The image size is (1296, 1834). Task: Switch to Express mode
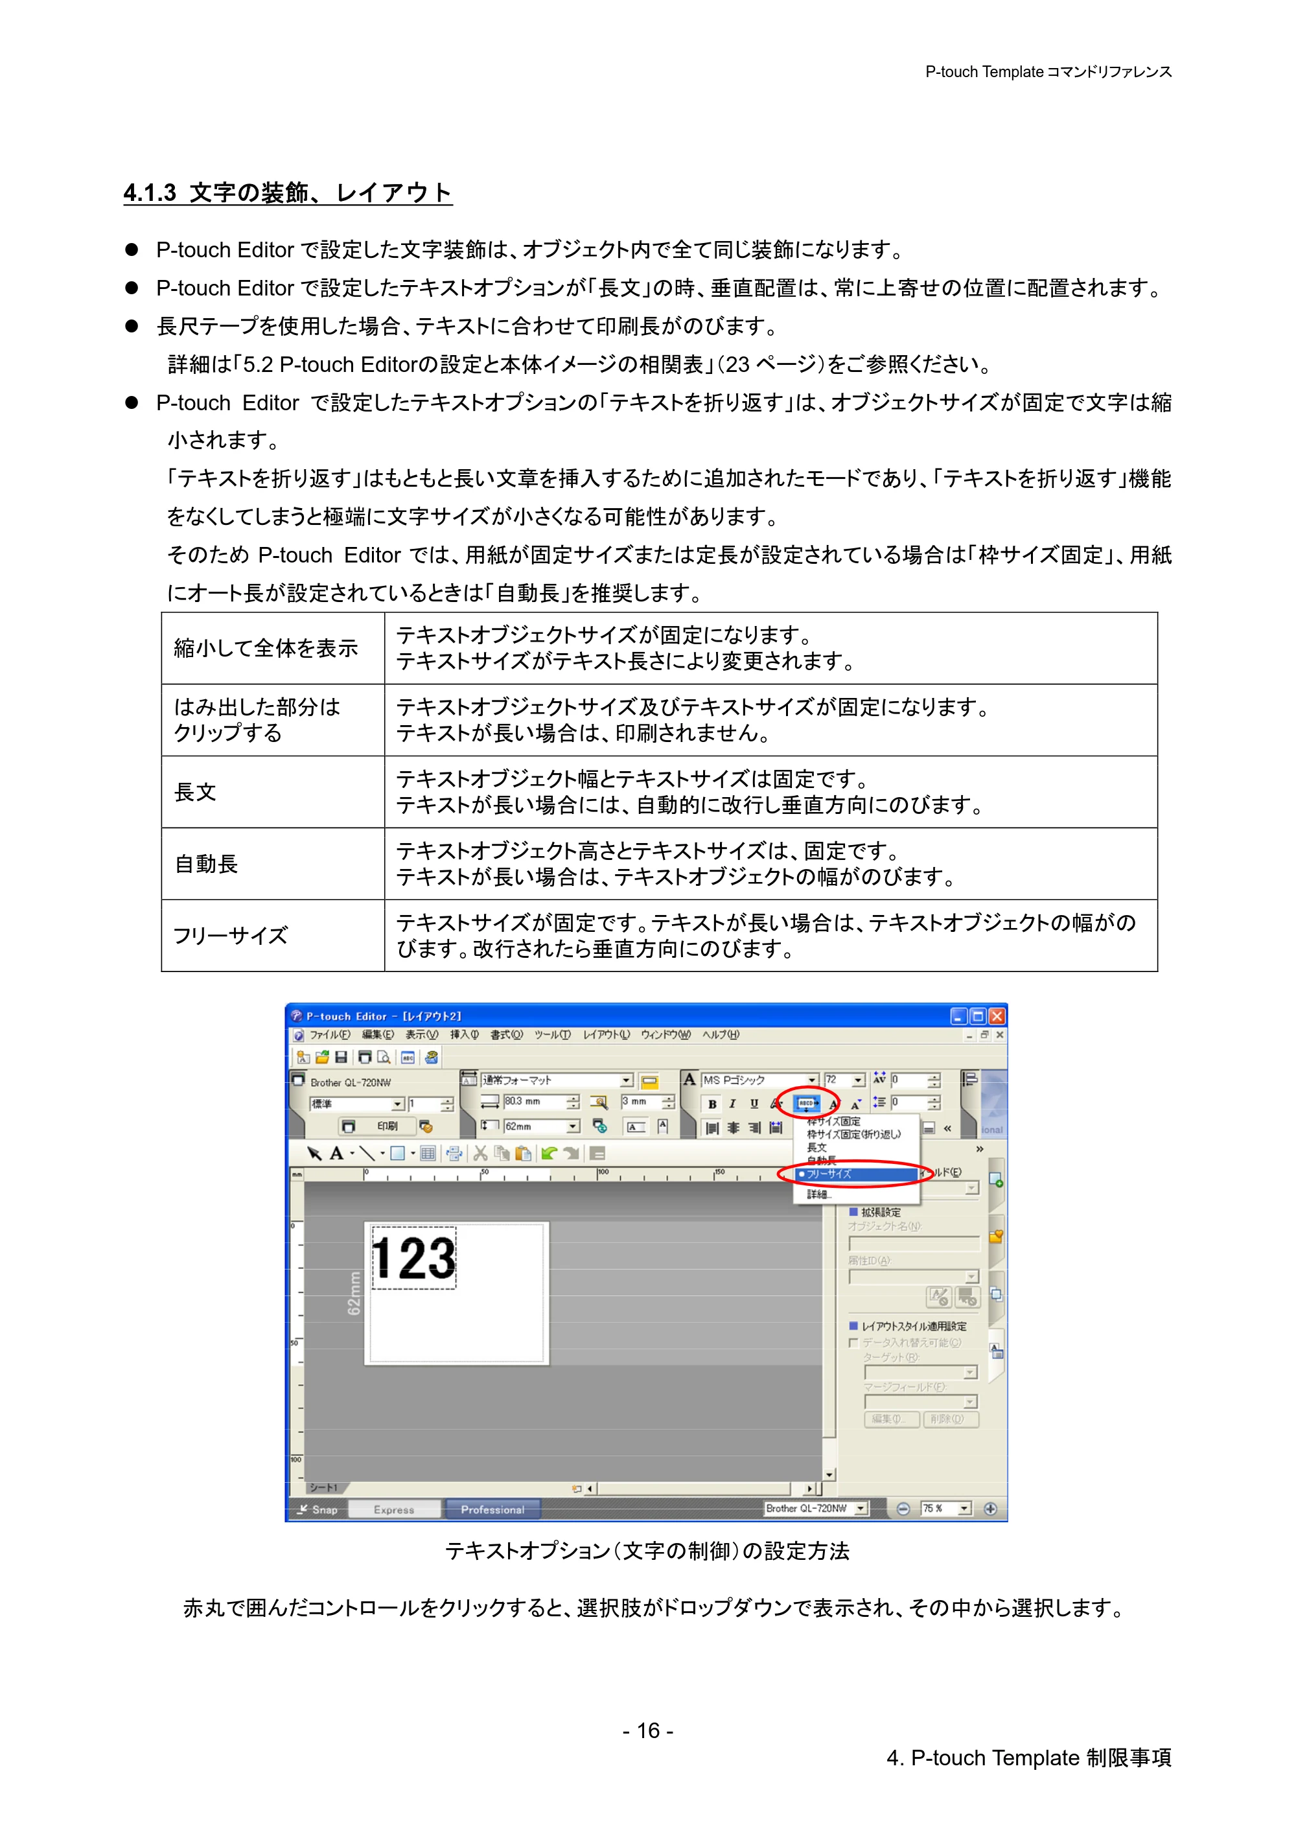pyautogui.click(x=394, y=1509)
